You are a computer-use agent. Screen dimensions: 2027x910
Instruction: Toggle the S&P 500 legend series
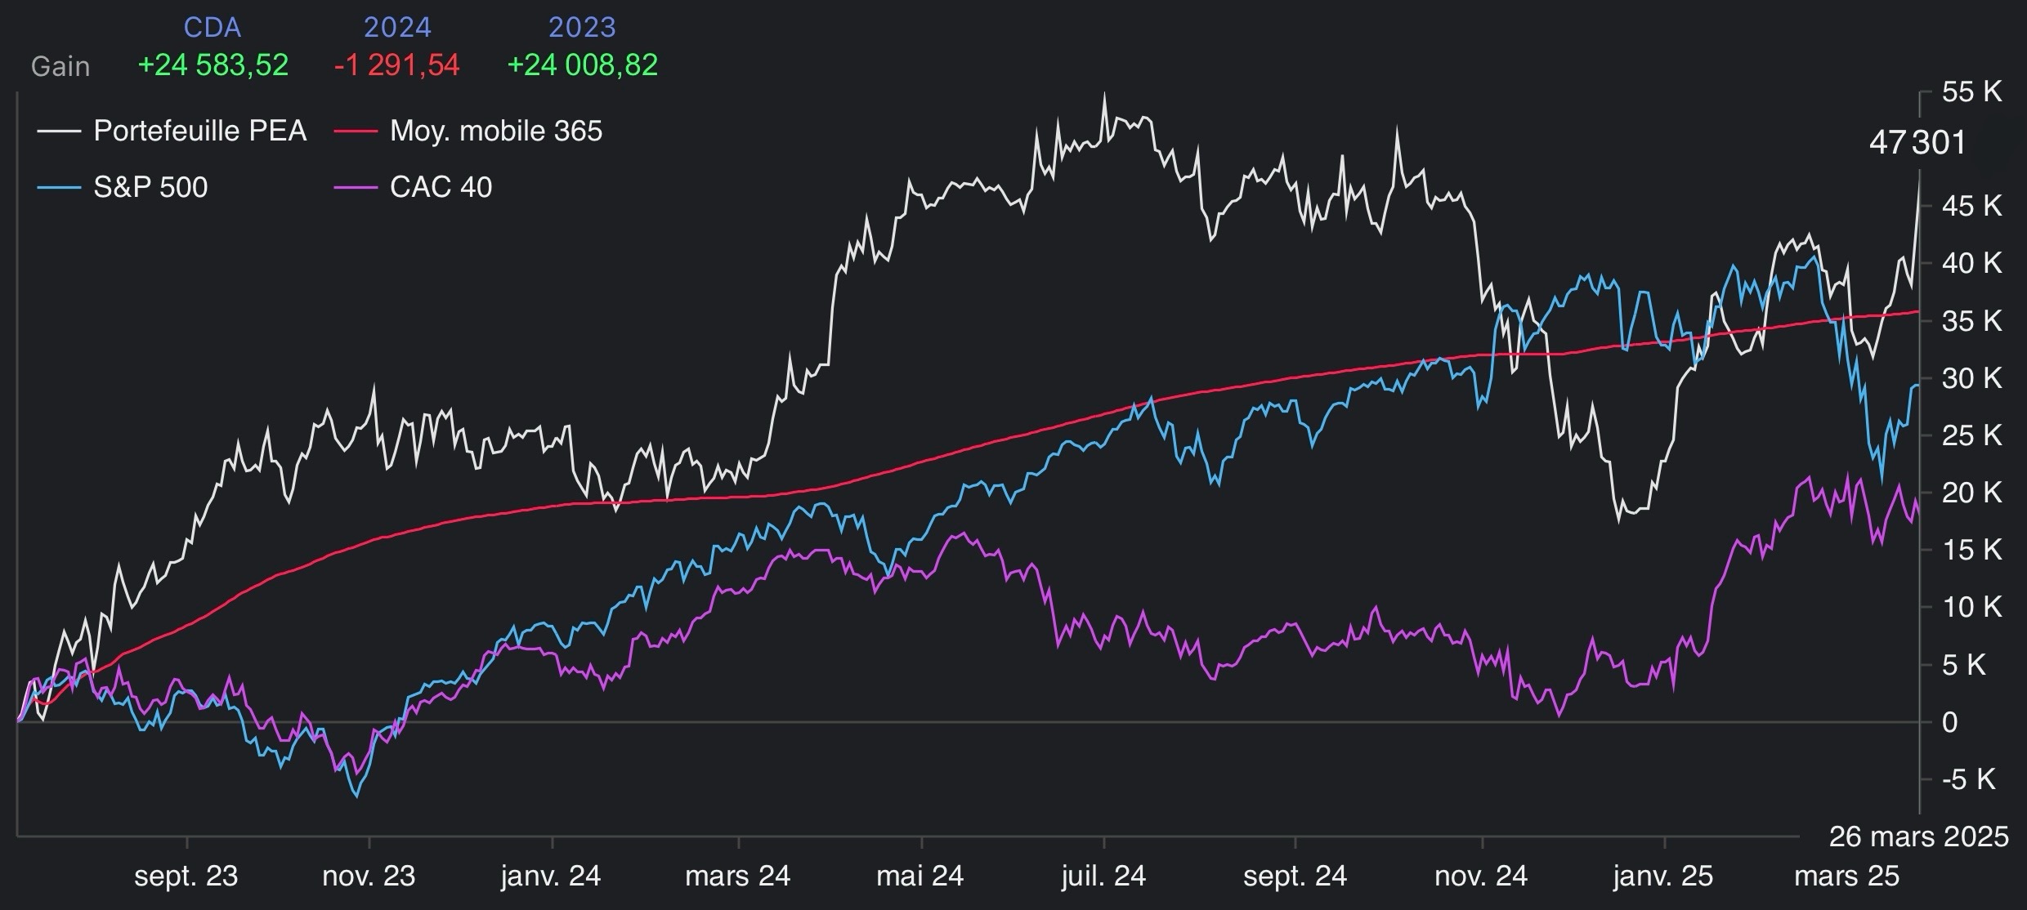pyautogui.click(x=150, y=187)
